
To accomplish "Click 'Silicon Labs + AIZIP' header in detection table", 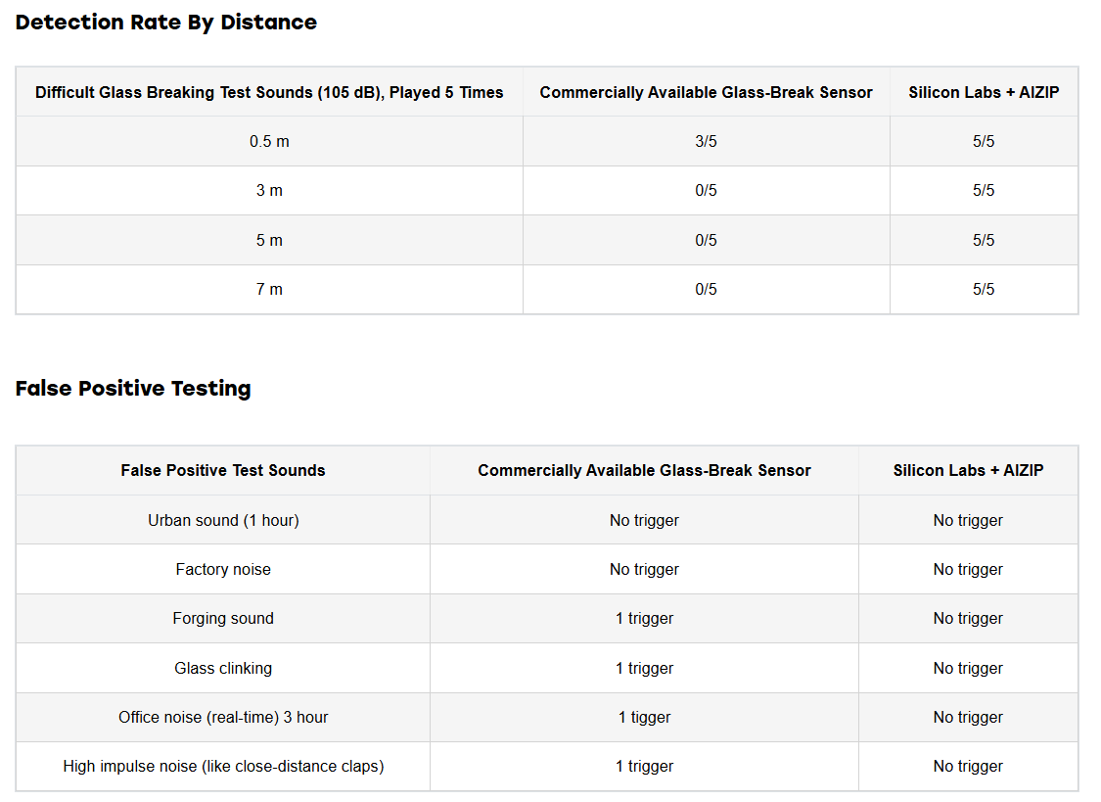I will coord(984,93).
